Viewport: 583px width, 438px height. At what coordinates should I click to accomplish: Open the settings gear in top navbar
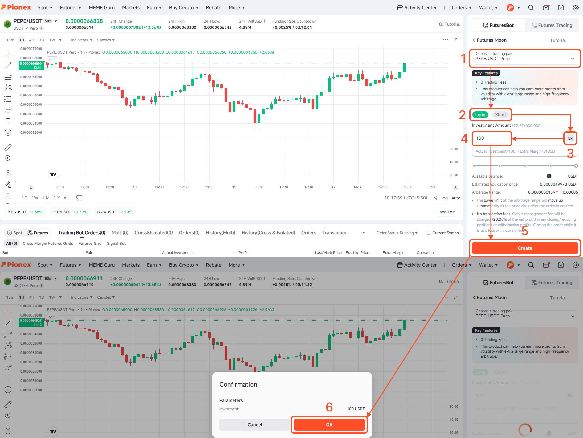[x=575, y=8]
